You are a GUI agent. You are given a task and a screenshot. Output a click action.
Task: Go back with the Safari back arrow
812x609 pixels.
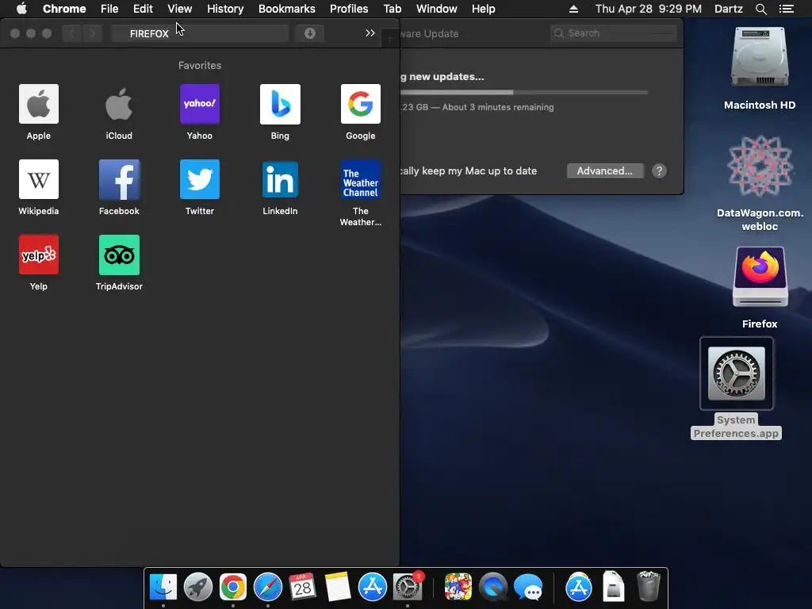pyautogui.click(x=72, y=33)
